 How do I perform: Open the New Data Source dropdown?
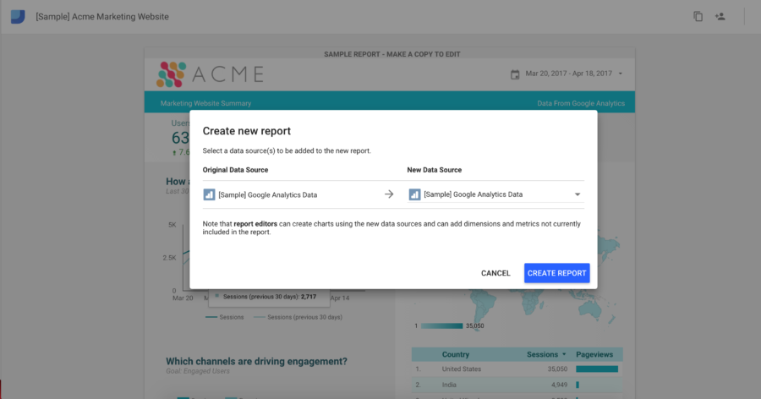tap(495, 194)
